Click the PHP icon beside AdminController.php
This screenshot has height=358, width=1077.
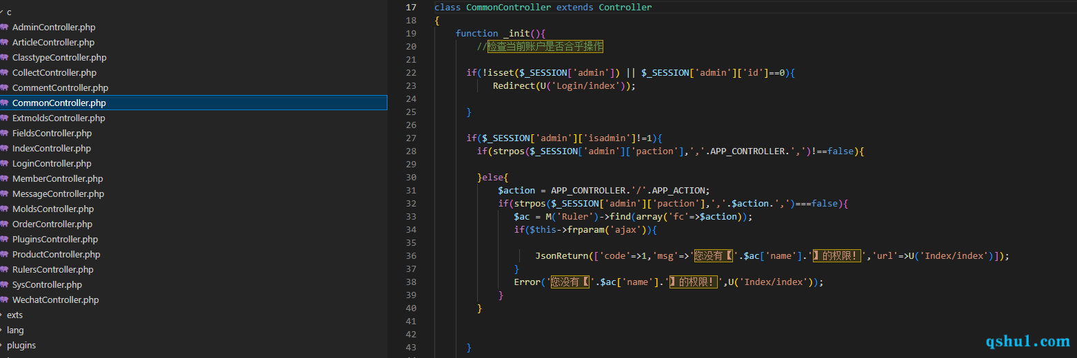(x=4, y=28)
